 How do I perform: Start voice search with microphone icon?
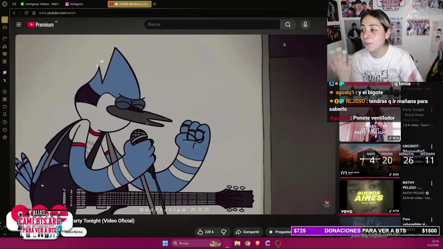305,25
